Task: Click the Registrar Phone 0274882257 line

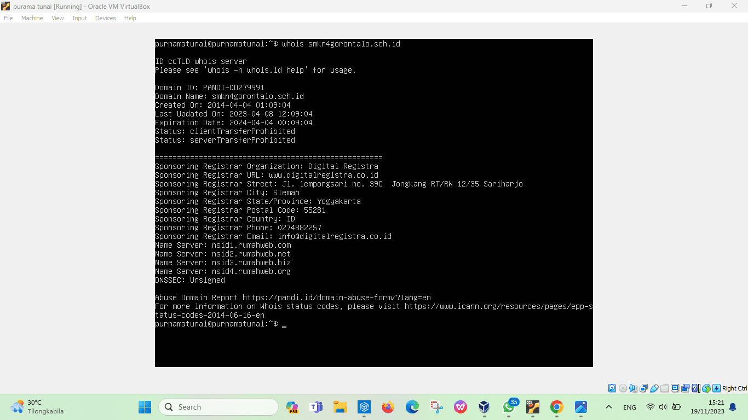Action: 238,227
